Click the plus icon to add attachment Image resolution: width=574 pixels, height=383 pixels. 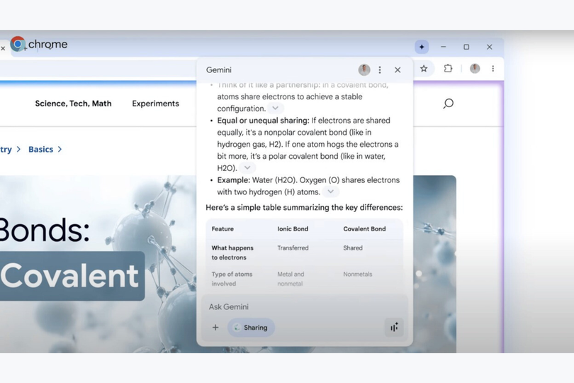[215, 328]
